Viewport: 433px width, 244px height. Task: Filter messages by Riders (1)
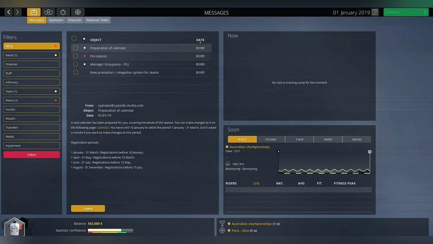[x=31, y=100]
